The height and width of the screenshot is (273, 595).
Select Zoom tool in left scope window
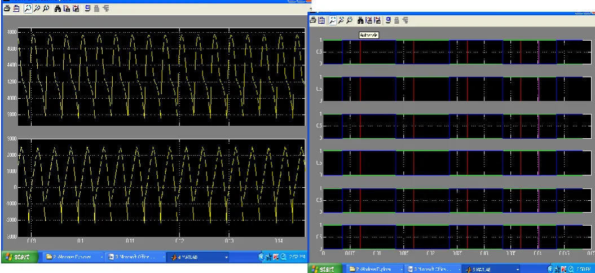pyautogui.click(x=28, y=8)
